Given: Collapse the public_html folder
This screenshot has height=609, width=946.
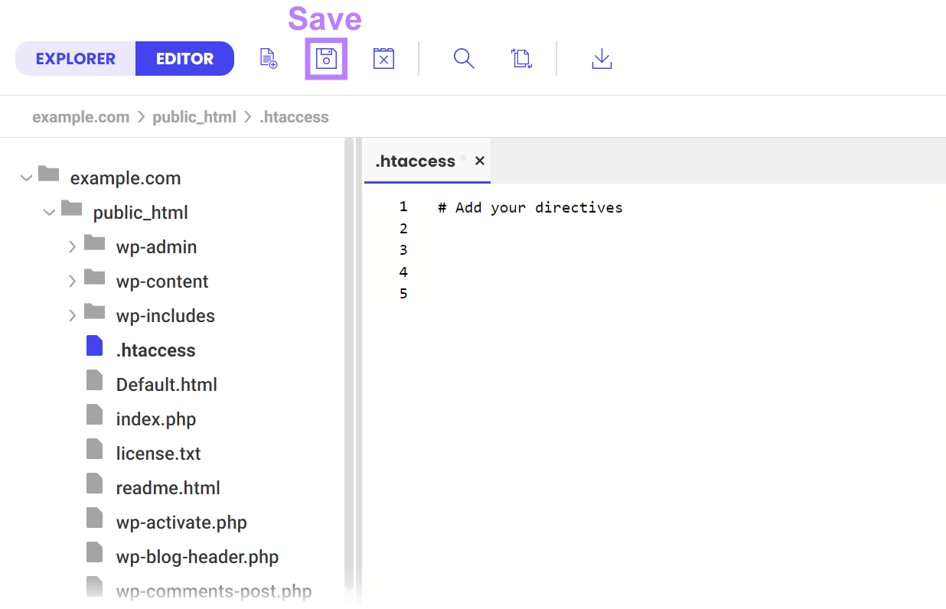Looking at the screenshot, I should point(49,212).
